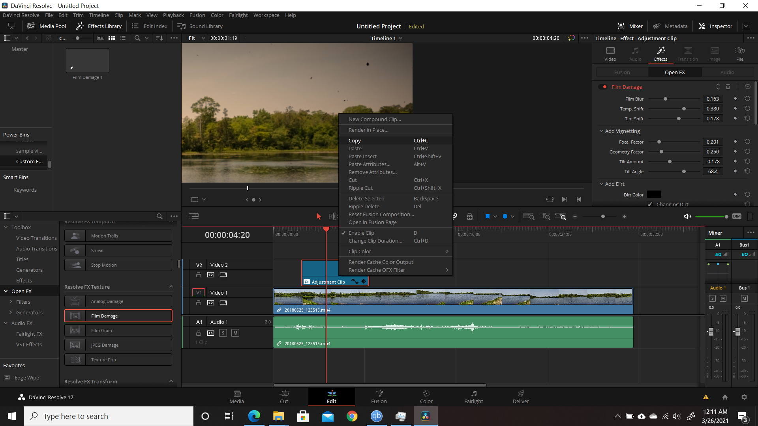
Task: Mute the Audio 1 track header
Action: pos(235,333)
